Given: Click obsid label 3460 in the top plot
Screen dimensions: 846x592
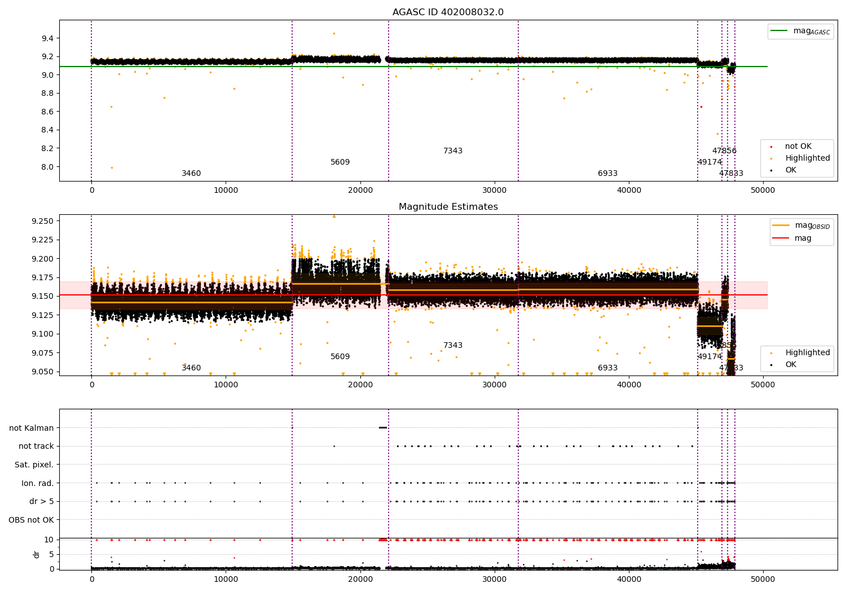Looking at the screenshot, I should (191, 174).
